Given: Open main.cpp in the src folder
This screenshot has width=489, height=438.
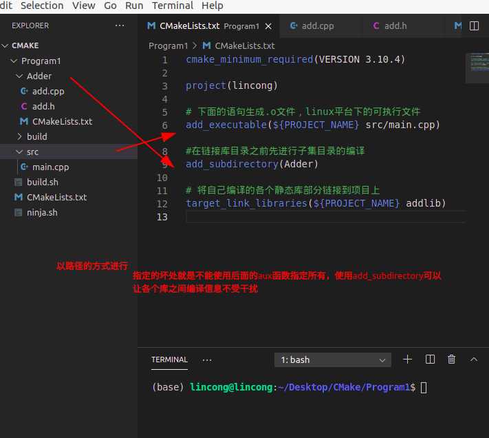Looking at the screenshot, I should point(50,167).
